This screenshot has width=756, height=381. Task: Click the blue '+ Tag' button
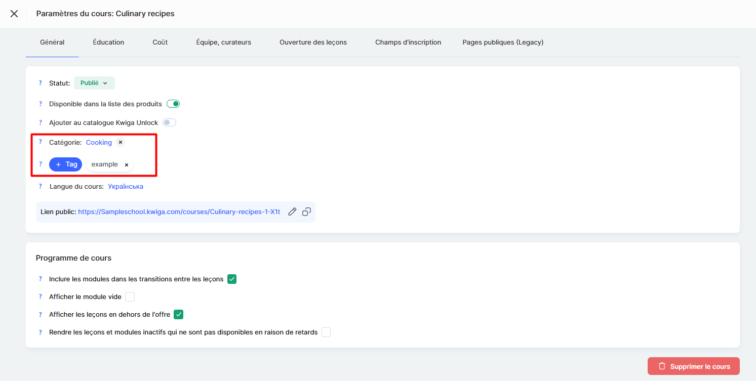click(x=65, y=164)
